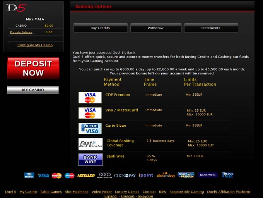Select the Bank Wire icon in payment table
This screenshot has height=198, width=263.
point(91,159)
